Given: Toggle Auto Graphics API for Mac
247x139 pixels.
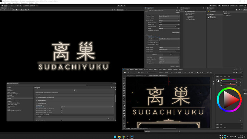Looking at the screenshot, I should click(62, 111).
